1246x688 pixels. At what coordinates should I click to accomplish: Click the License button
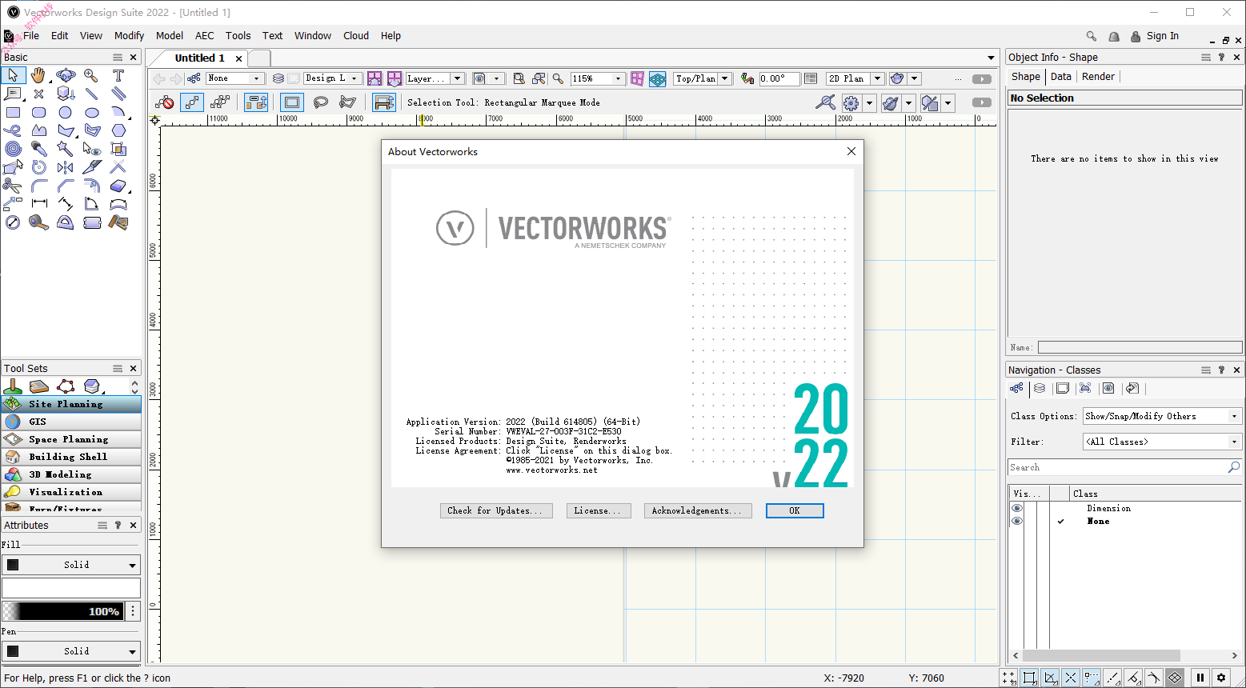click(599, 510)
